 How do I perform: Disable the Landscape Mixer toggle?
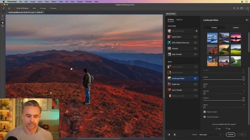pyautogui.click(x=195, y=78)
